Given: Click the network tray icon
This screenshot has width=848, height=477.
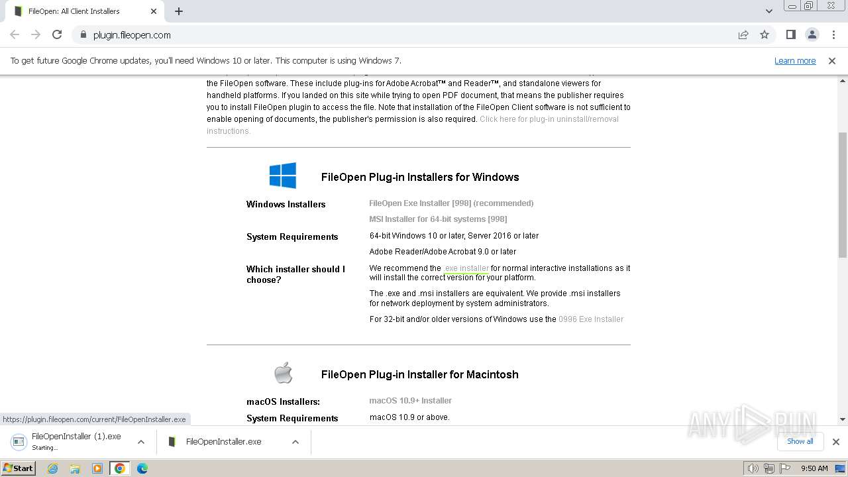Looking at the screenshot, I should click(x=769, y=468).
